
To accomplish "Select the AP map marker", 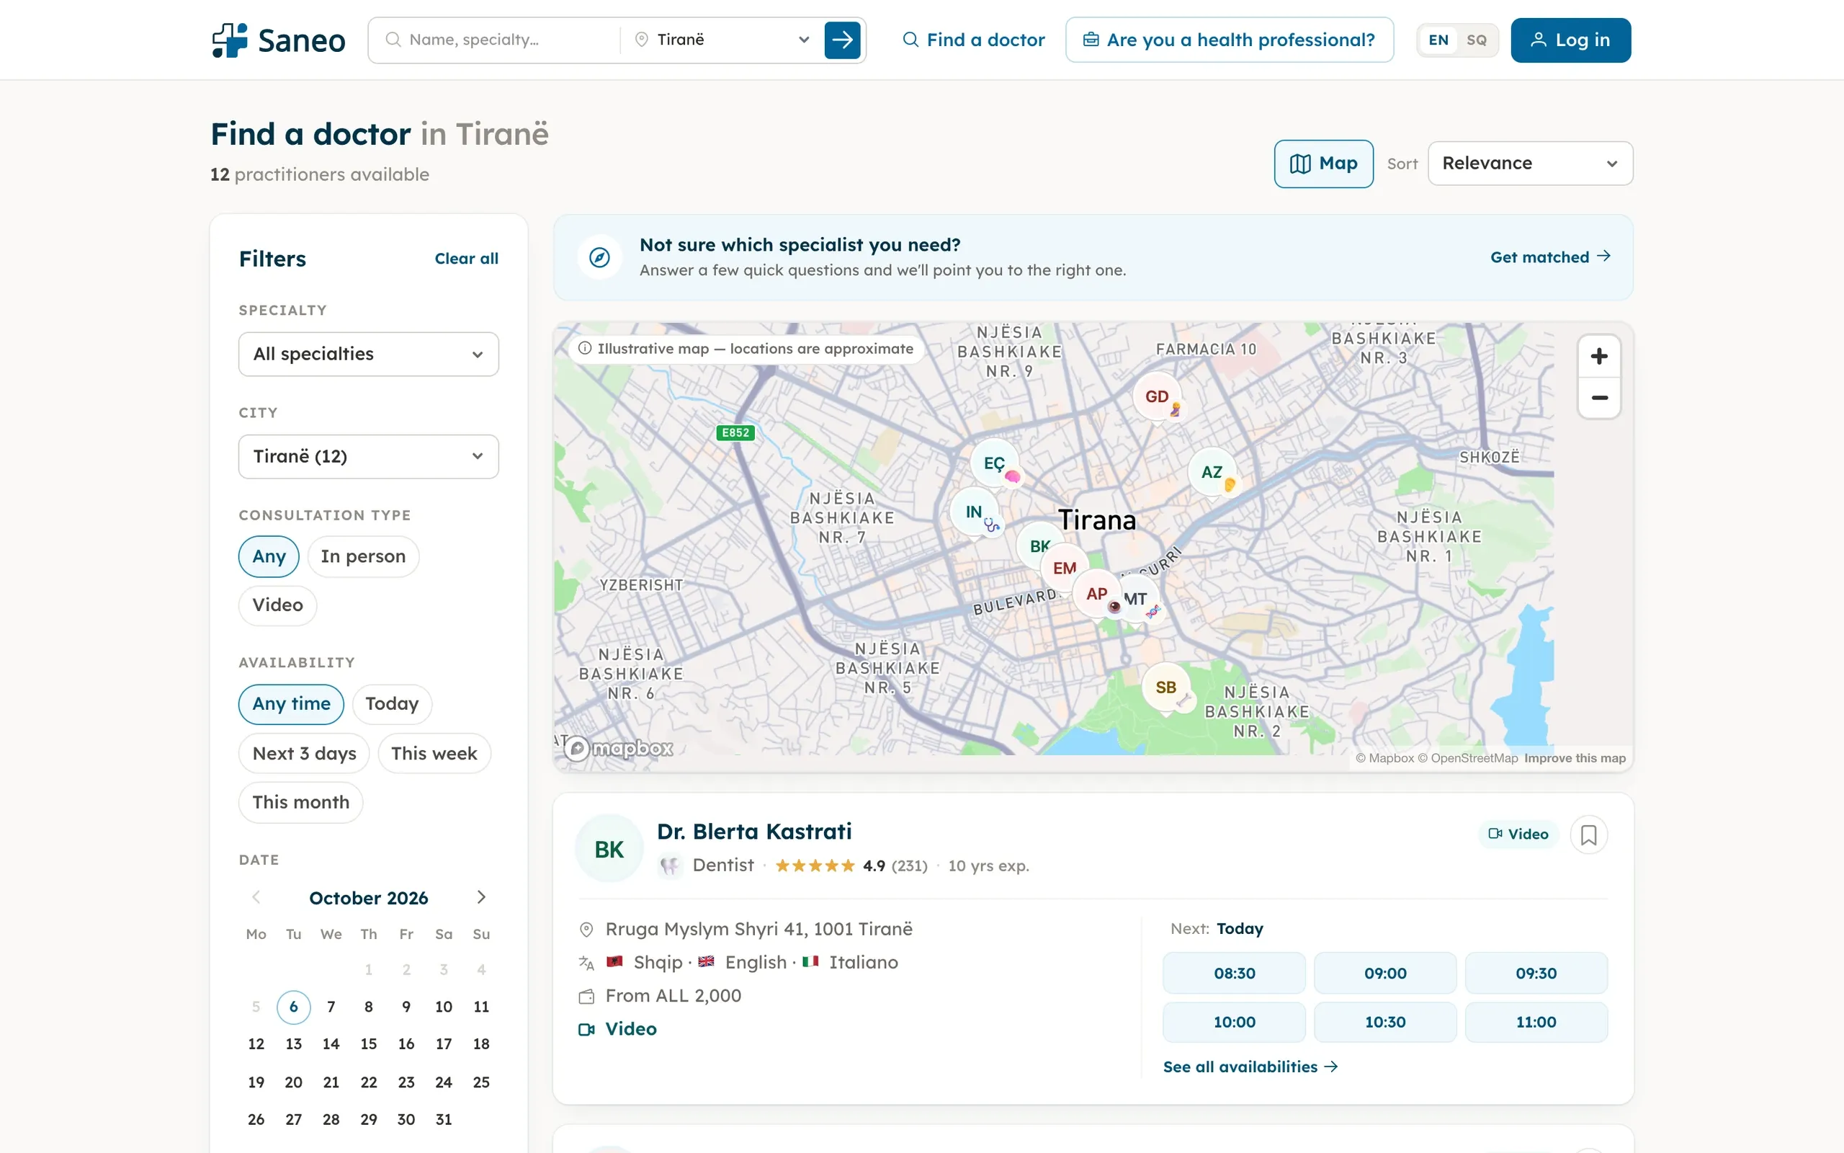I will tap(1096, 593).
